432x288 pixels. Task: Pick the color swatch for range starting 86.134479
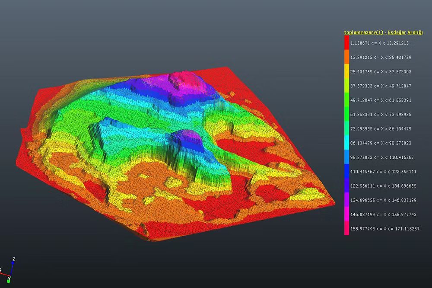[x=346, y=143]
